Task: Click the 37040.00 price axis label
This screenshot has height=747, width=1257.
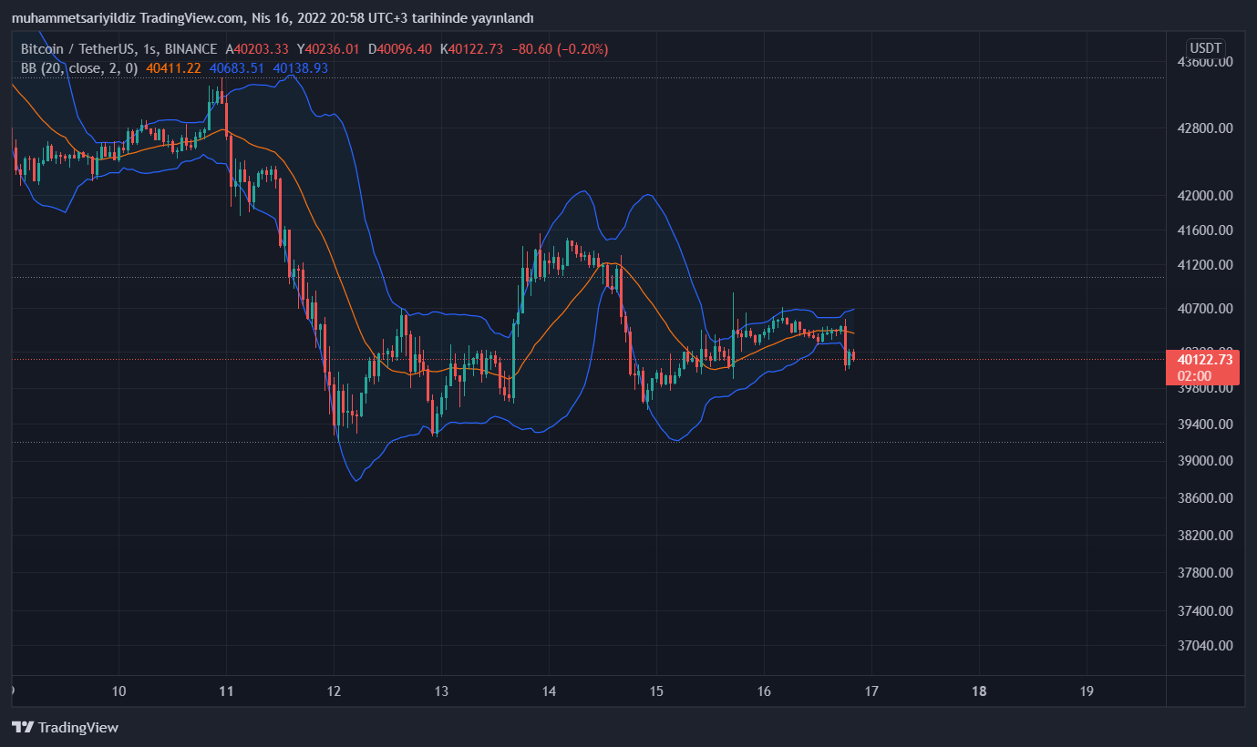Action: (x=1205, y=646)
